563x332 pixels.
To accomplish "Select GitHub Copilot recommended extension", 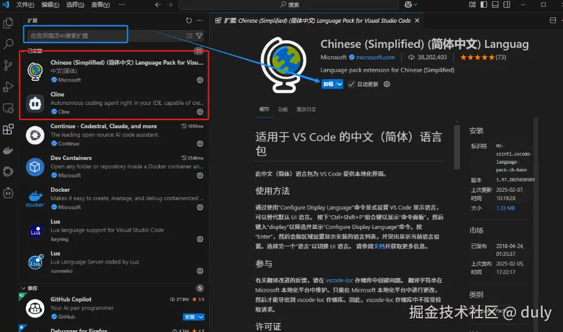I will 115,308.
